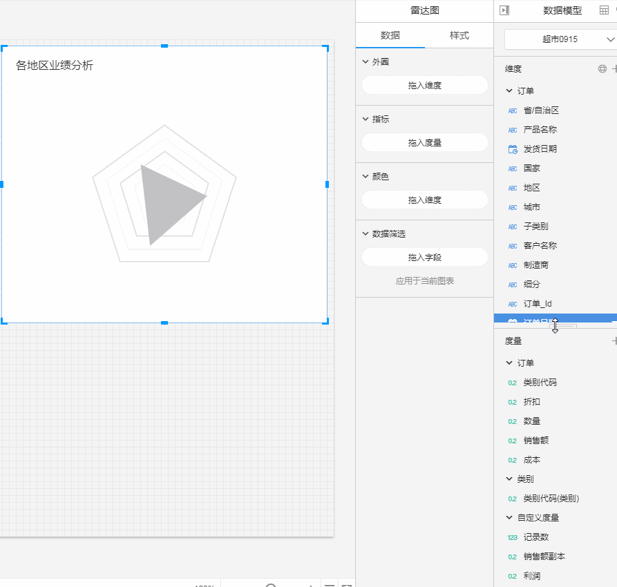This screenshot has width=617, height=587.
Task: Switch to the 样式 tab
Action: (x=459, y=35)
